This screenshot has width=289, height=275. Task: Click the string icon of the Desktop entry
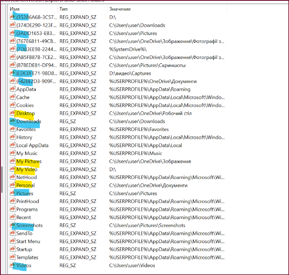12,113
